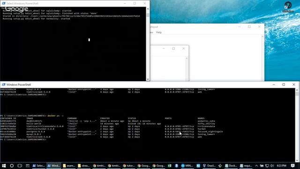Click 'CONTAINER ID' column header in lower listing
The width and height of the screenshot is (300, 169).
click(8, 118)
